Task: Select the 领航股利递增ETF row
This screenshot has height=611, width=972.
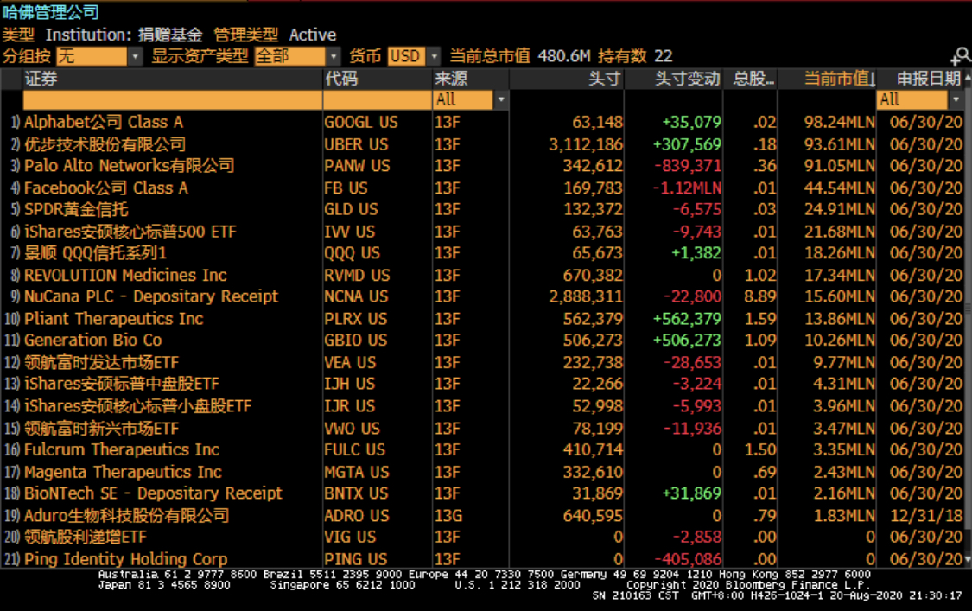Action: click(484, 538)
